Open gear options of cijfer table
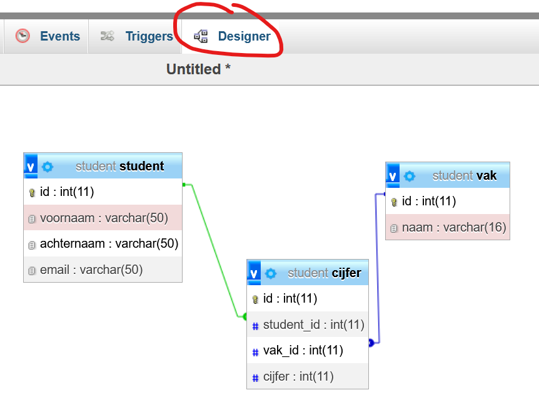Viewport: 539px width, 395px height. [x=271, y=273]
